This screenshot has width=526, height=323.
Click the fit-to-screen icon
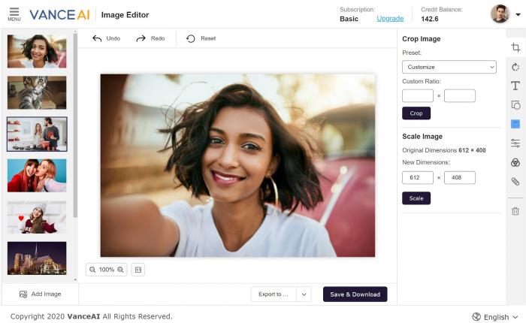point(138,270)
